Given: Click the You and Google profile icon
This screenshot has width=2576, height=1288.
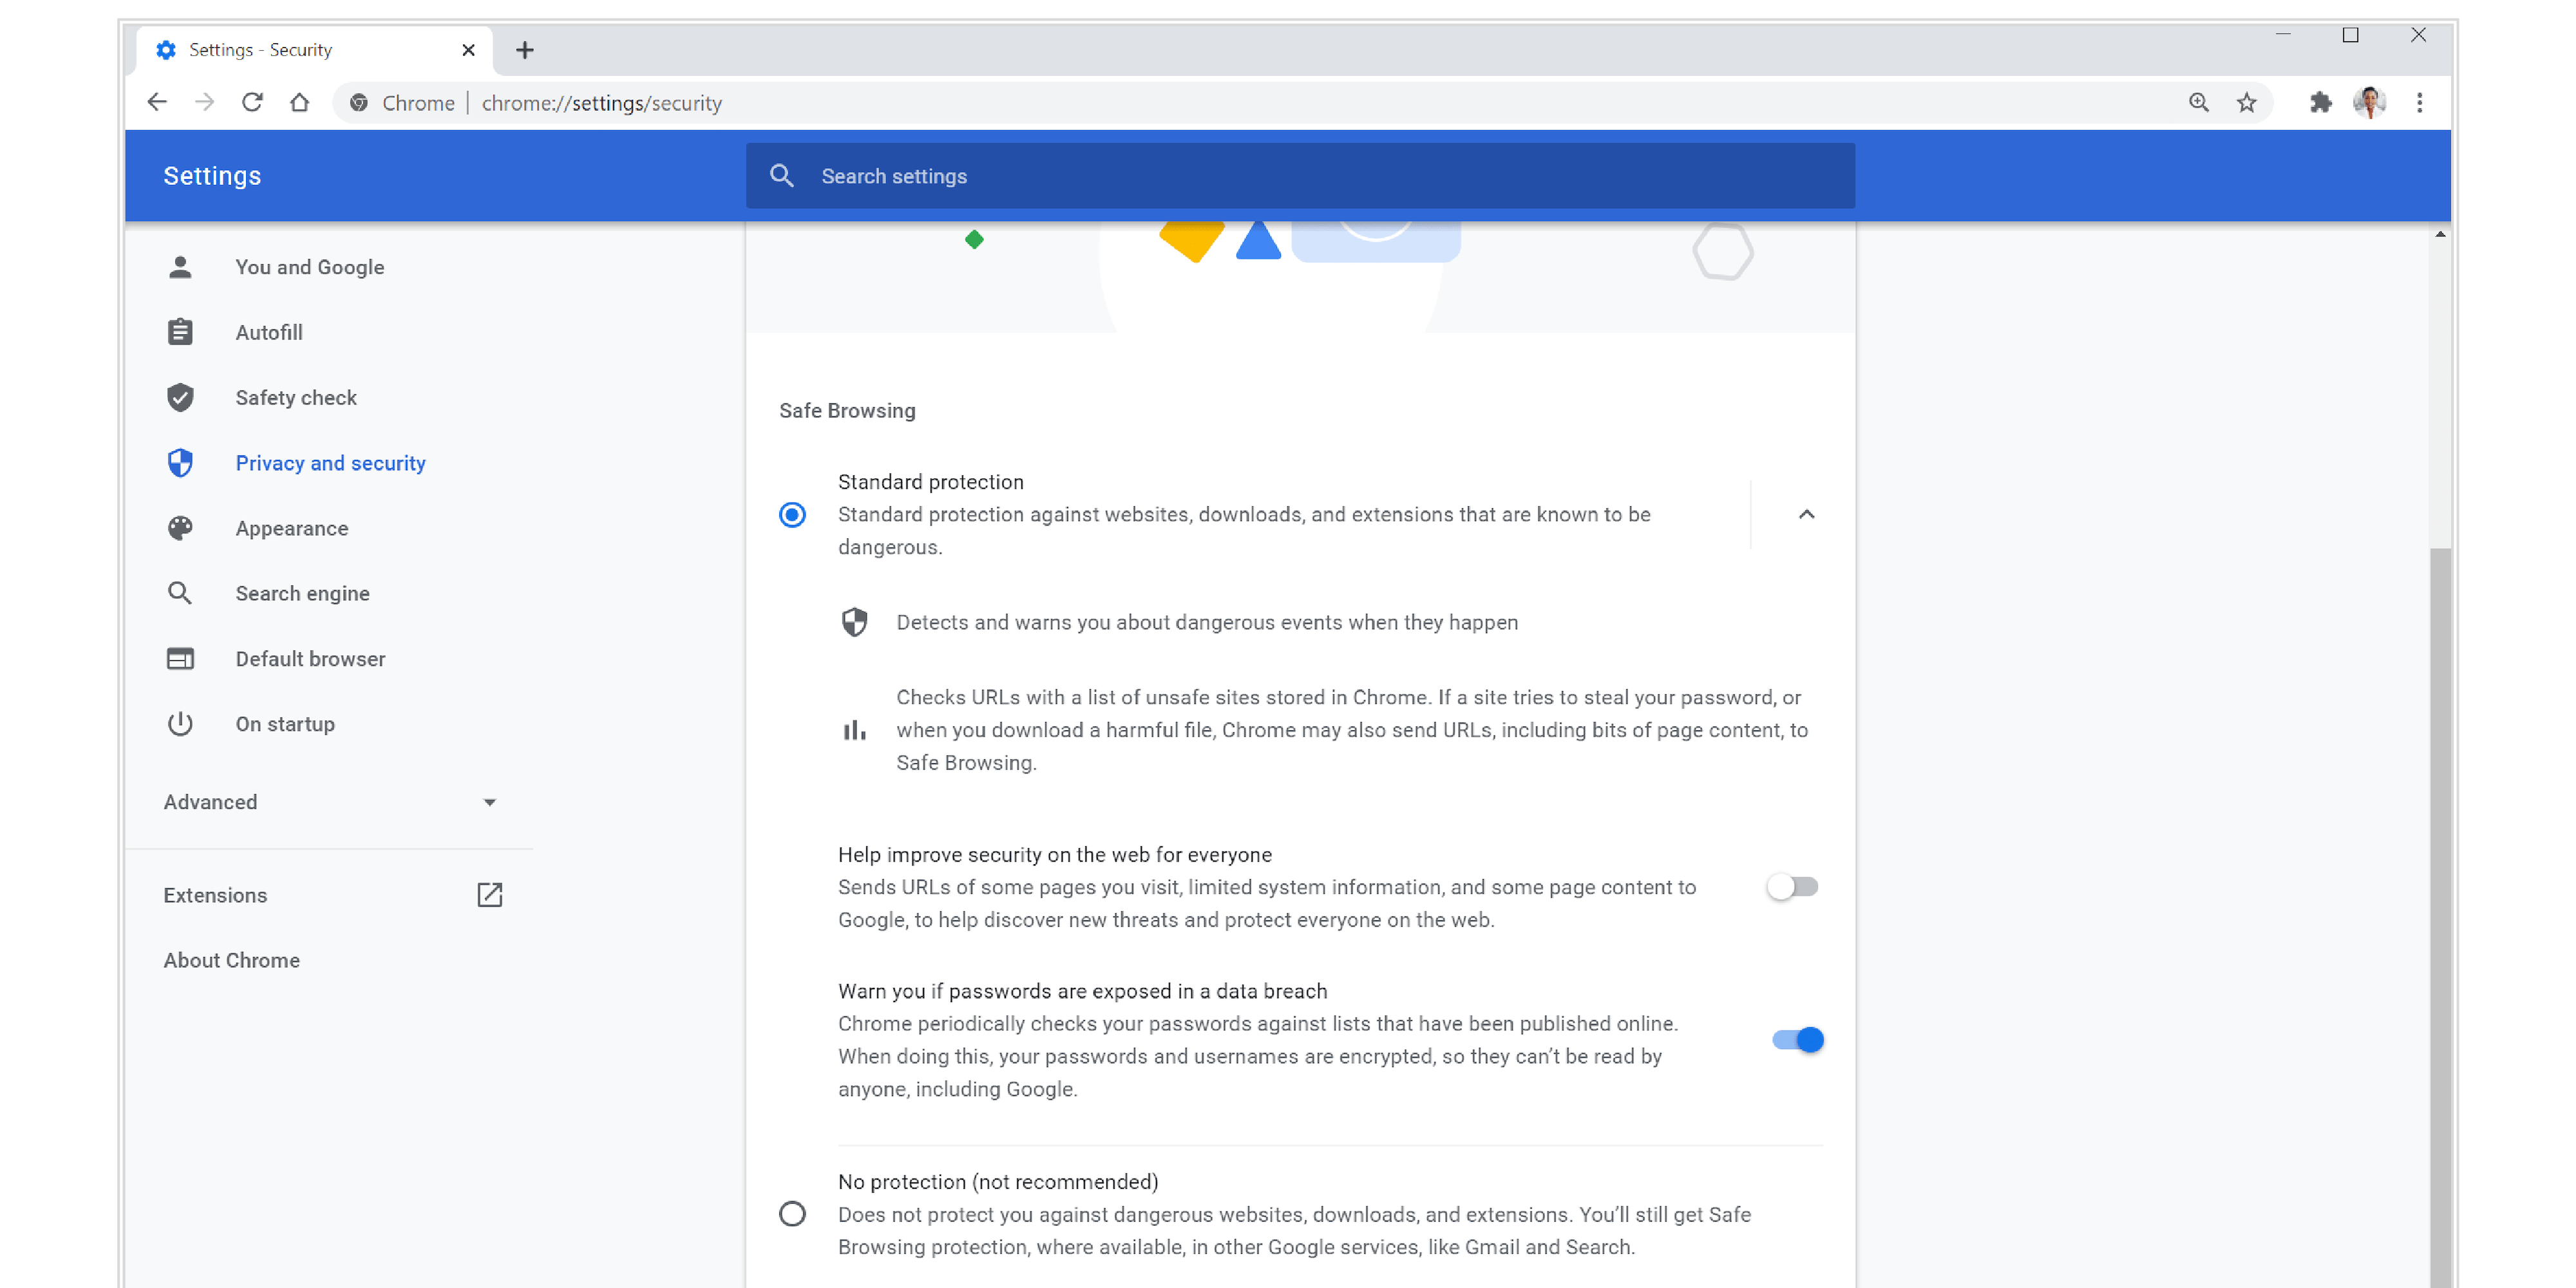Looking at the screenshot, I should [x=181, y=266].
